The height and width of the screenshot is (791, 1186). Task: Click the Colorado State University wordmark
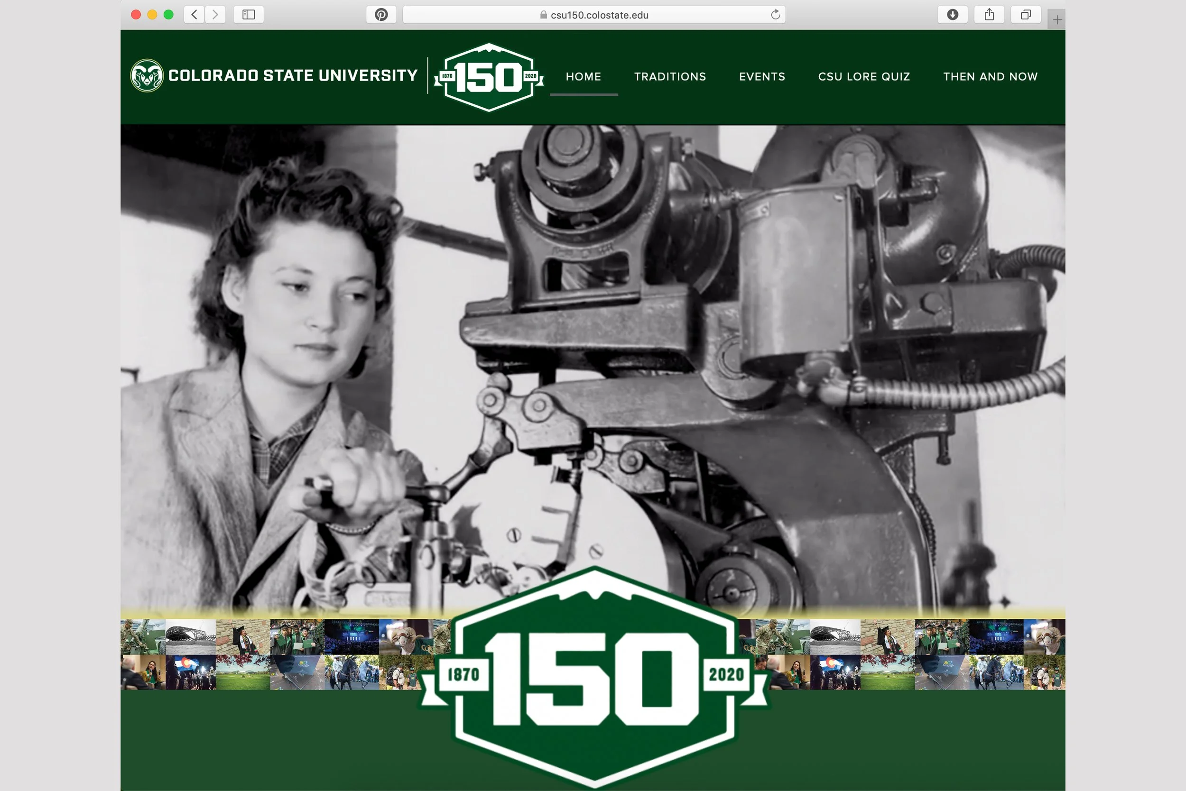point(293,76)
